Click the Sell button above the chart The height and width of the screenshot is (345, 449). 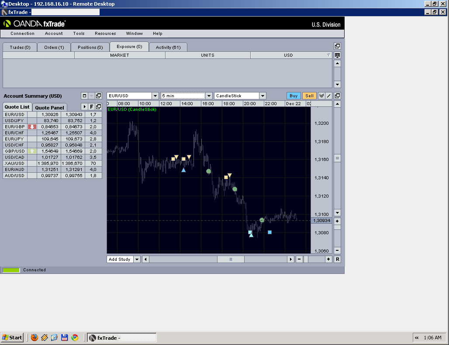click(309, 96)
